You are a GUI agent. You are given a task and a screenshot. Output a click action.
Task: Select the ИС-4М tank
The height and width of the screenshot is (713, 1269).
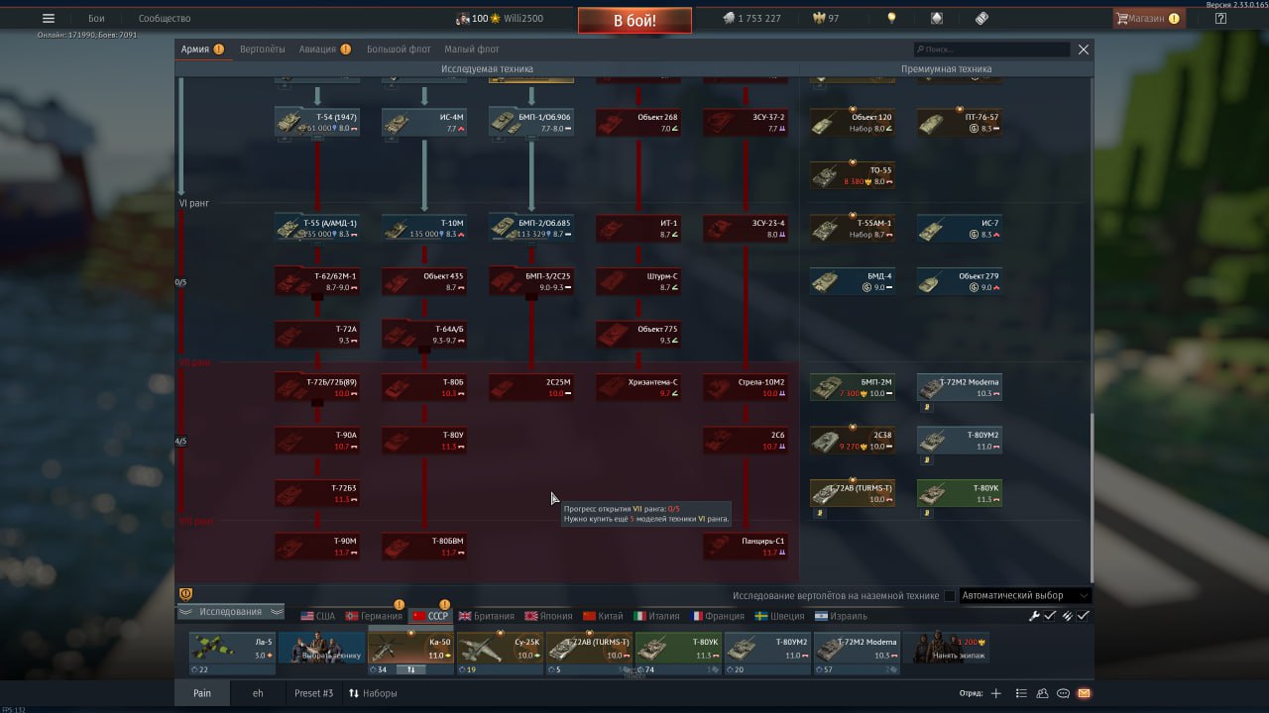[424, 122]
